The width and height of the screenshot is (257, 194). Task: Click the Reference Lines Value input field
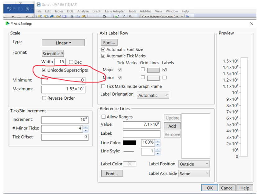point(141,125)
